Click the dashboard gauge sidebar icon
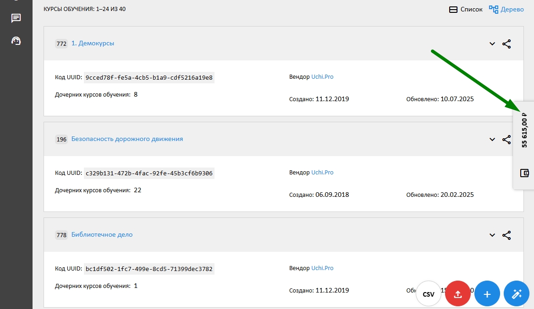 coord(16,41)
